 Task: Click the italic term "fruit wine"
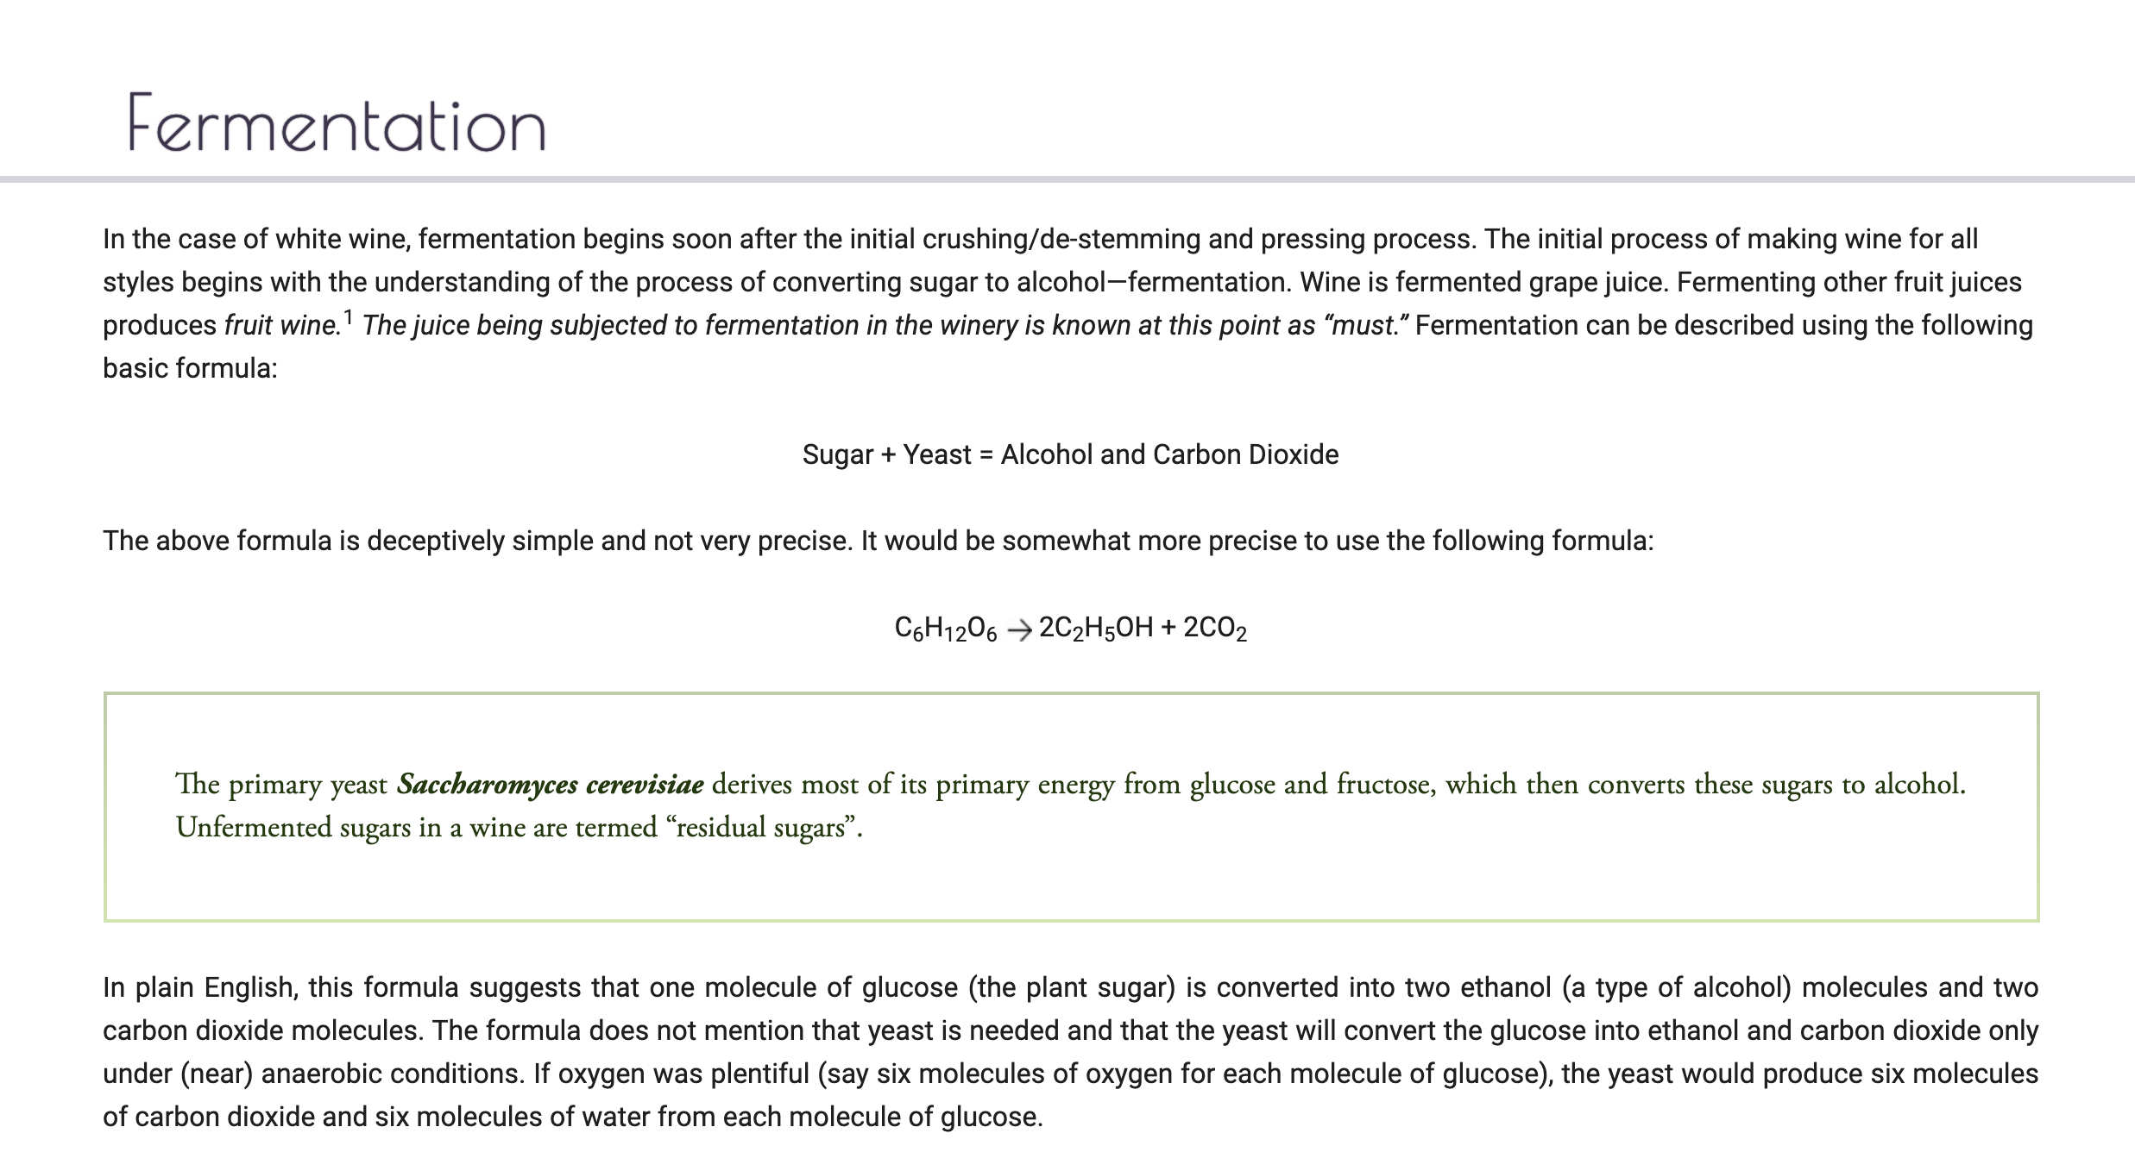click(x=282, y=325)
